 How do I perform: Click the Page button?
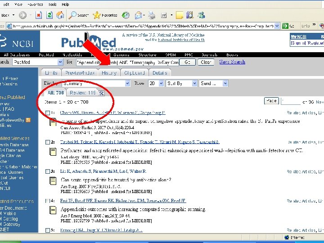271,101
